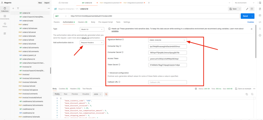Switch to the Params tab
Viewport: 263px width, 120px height.
(57, 22)
